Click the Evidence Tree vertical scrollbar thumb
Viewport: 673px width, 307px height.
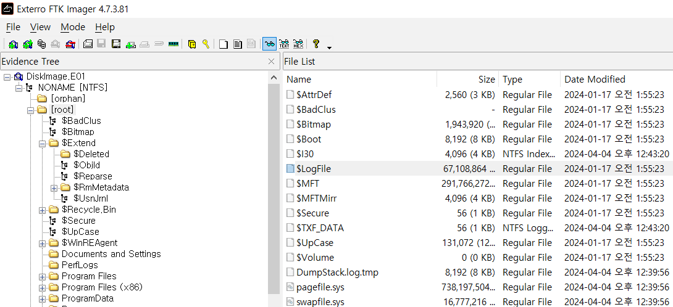[x=274, y=189]
